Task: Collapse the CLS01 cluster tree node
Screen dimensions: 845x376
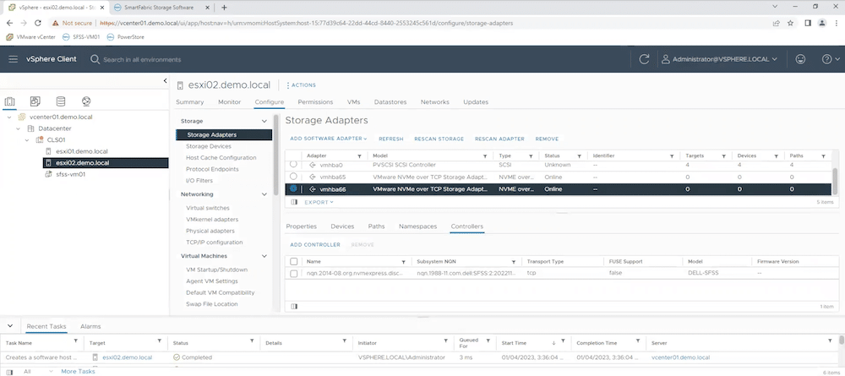Action: pyautogui.click(x=27, y=140)
